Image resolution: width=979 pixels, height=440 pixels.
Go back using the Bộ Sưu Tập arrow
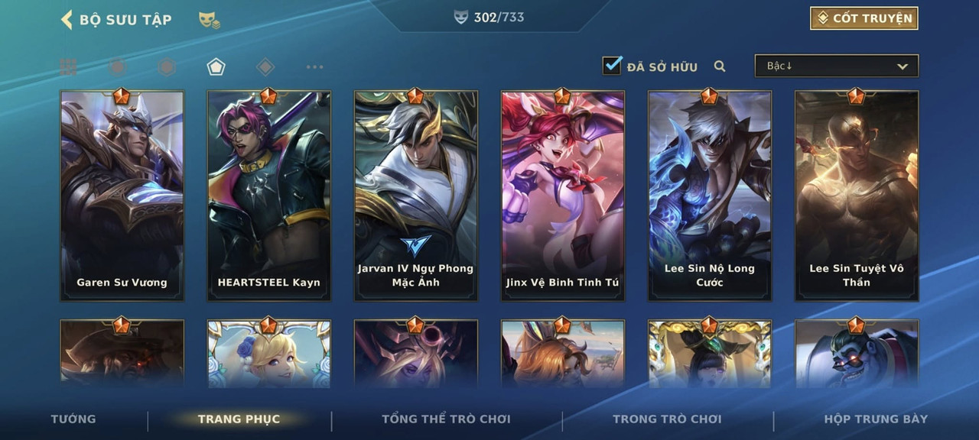tap(67, 20)
